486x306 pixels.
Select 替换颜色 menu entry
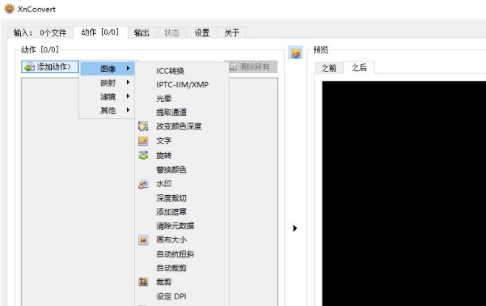(182, 170)
